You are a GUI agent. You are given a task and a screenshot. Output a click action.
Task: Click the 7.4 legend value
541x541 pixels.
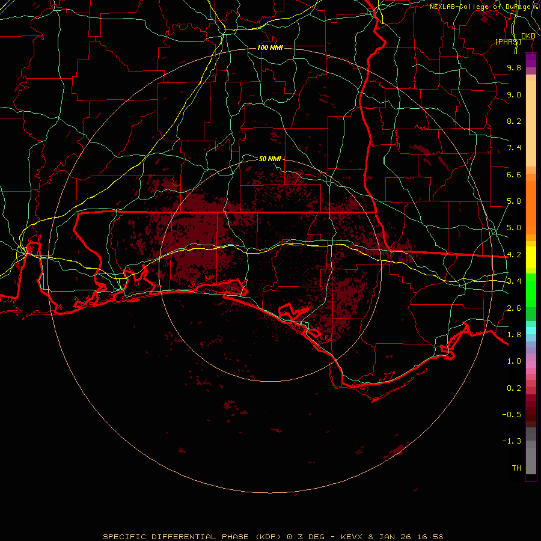tap(514, 148)
